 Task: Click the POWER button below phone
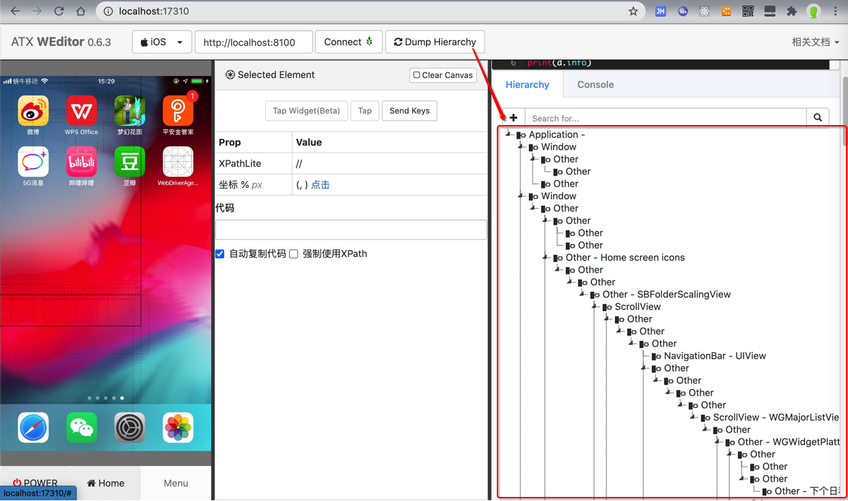pyautogui.click(x=36, y=483)
